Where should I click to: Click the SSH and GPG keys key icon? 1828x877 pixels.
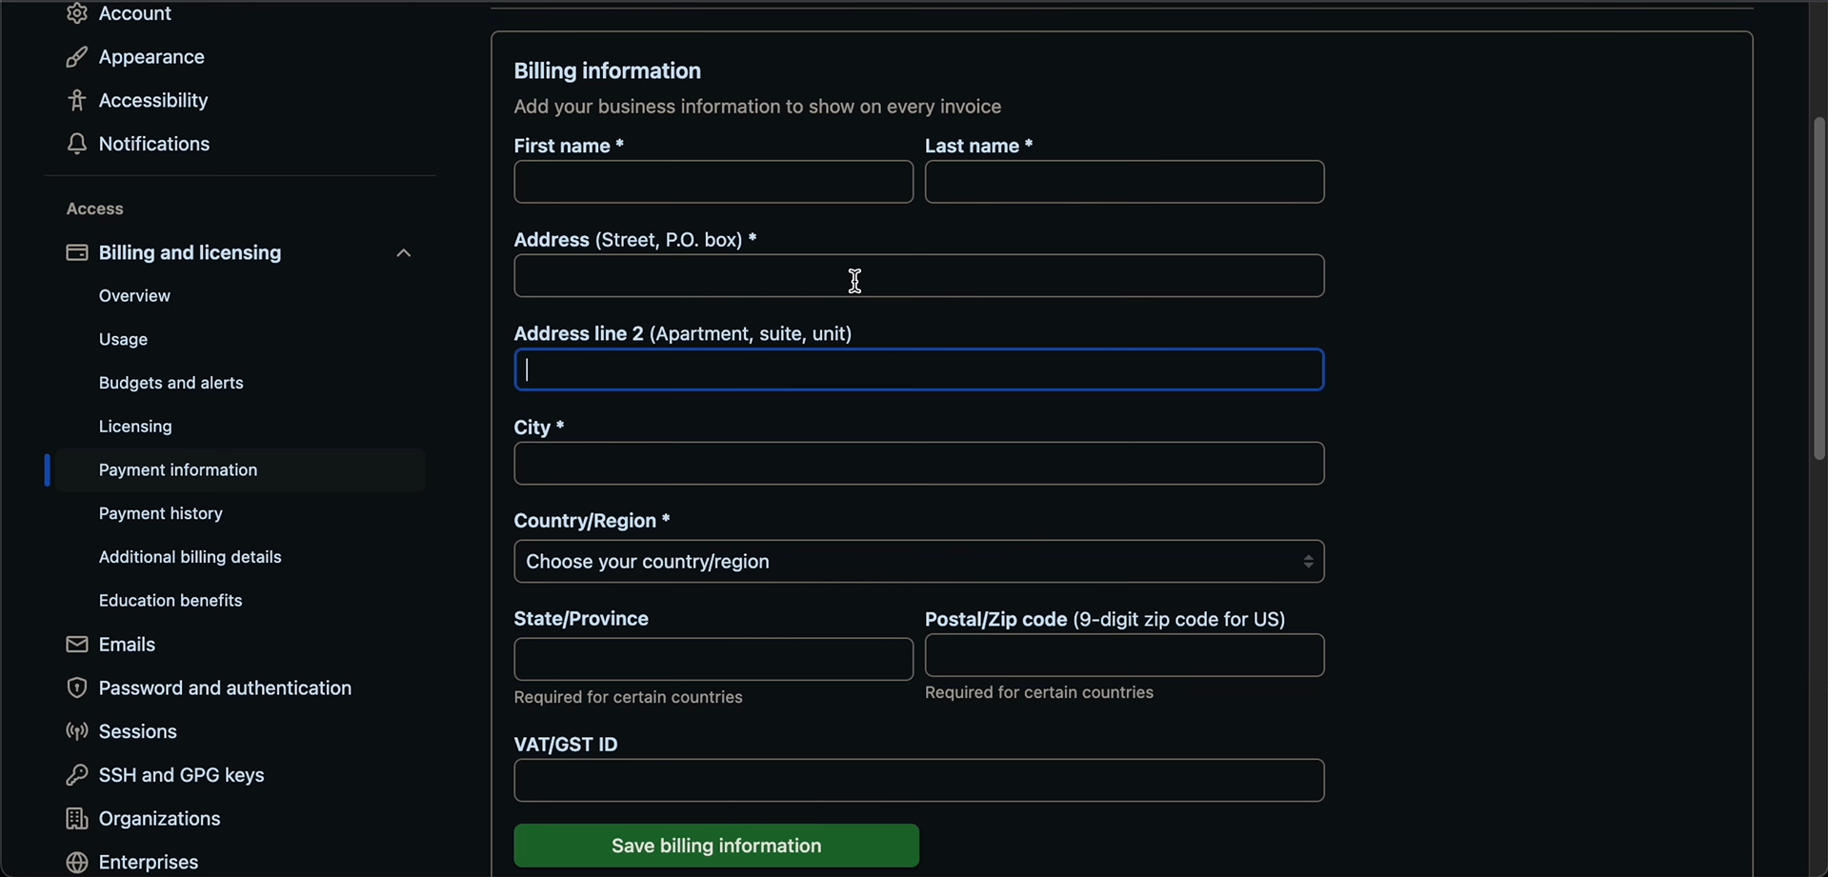coord(76,775)
